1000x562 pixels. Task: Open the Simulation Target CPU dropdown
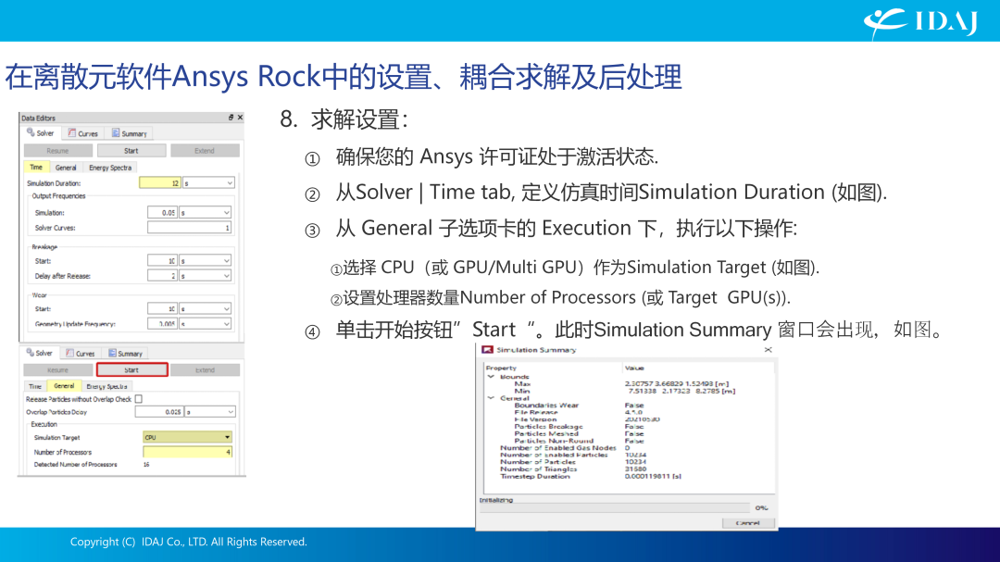(187, 437)
